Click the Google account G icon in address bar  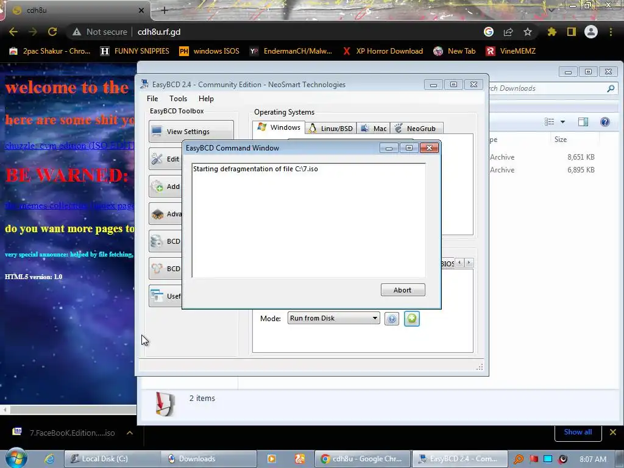(488, 32)
